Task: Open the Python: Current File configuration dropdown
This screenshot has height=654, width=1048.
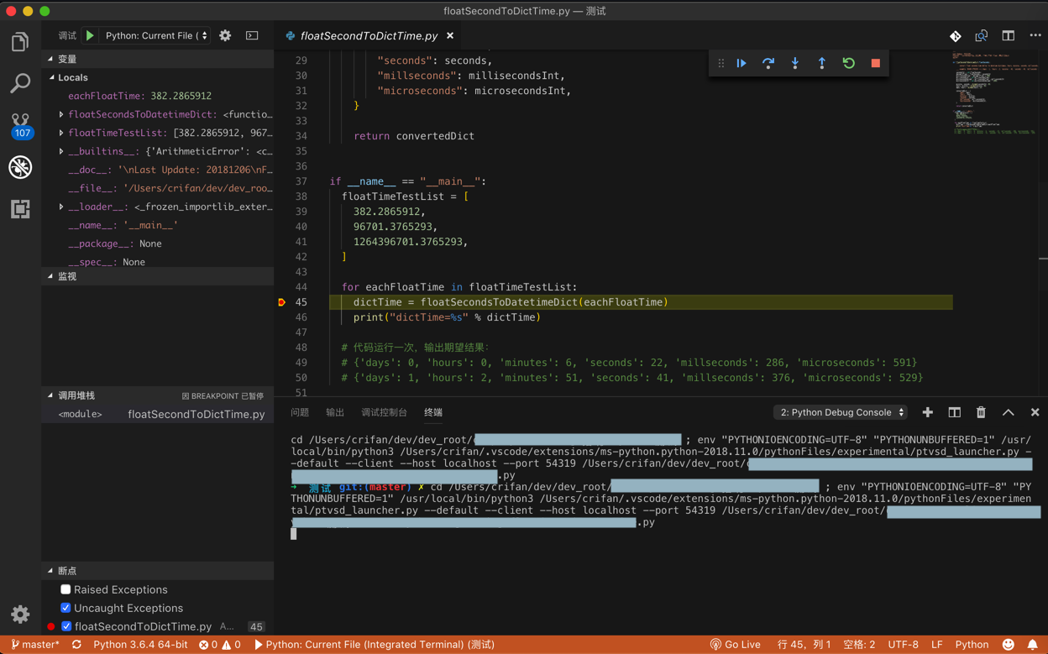Action: [x=156, y=36]
